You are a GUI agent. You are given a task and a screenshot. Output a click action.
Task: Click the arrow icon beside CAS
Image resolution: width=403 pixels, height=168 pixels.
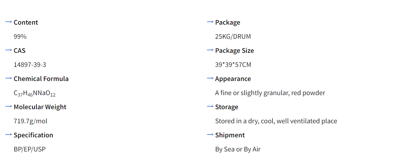[x=9, y=50]
